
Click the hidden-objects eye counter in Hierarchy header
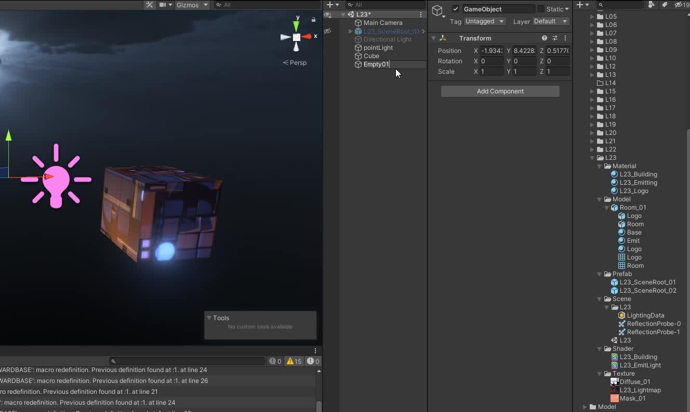(678, 5)
